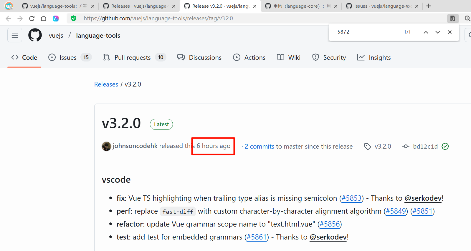Go to previous find result

pos(426,32)
